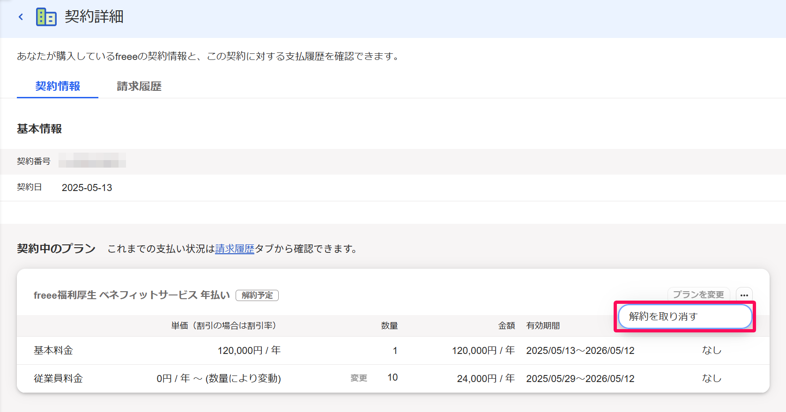Click the intro sentence about freee契約情報
786x412 pixels.
pyautogui.click(x=209, y=56)
